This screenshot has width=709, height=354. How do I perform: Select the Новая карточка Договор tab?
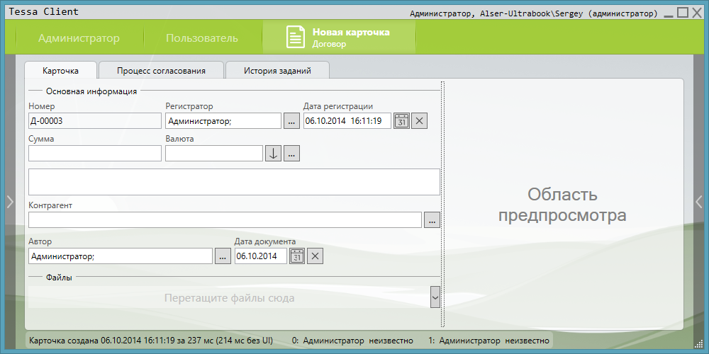pos(339,38)
